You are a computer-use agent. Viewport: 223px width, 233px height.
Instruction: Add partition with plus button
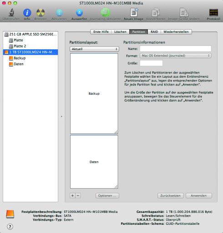tap(72, 196)
